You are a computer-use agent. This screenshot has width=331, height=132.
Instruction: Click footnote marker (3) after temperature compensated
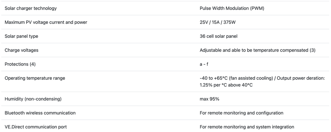(x=312, y=50)
